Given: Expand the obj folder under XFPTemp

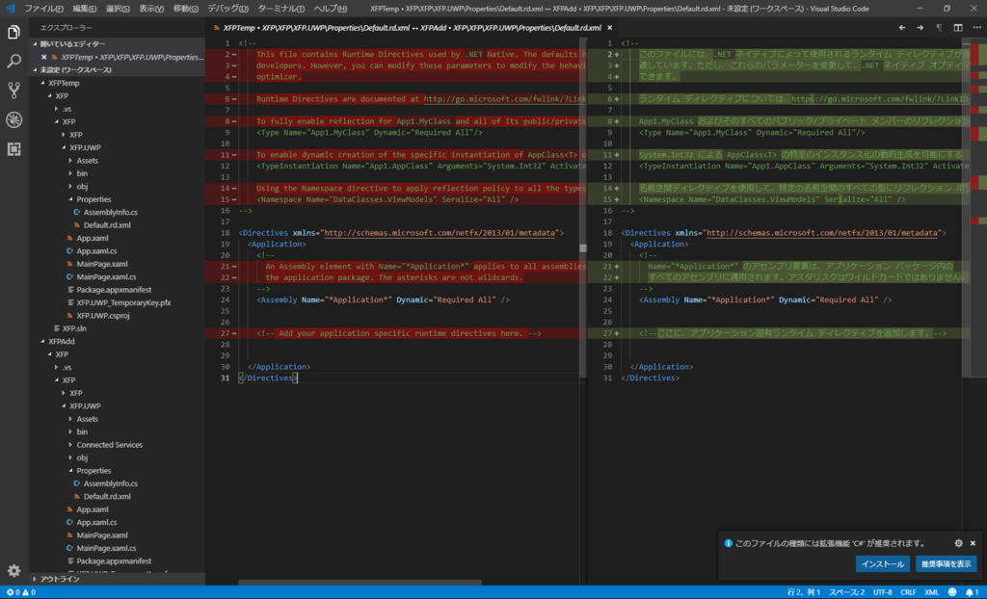Looking at the screenshot, I should [x=82, y=186].
